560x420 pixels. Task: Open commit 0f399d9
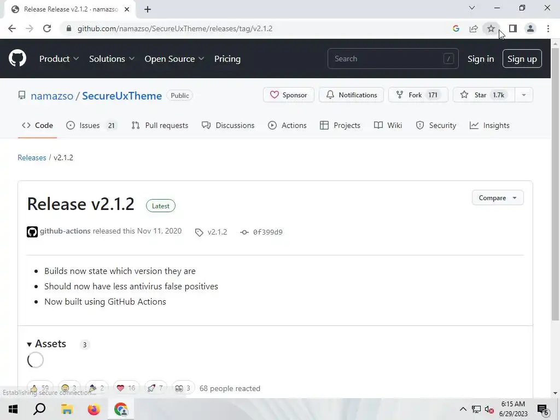[x=261, y=232]
